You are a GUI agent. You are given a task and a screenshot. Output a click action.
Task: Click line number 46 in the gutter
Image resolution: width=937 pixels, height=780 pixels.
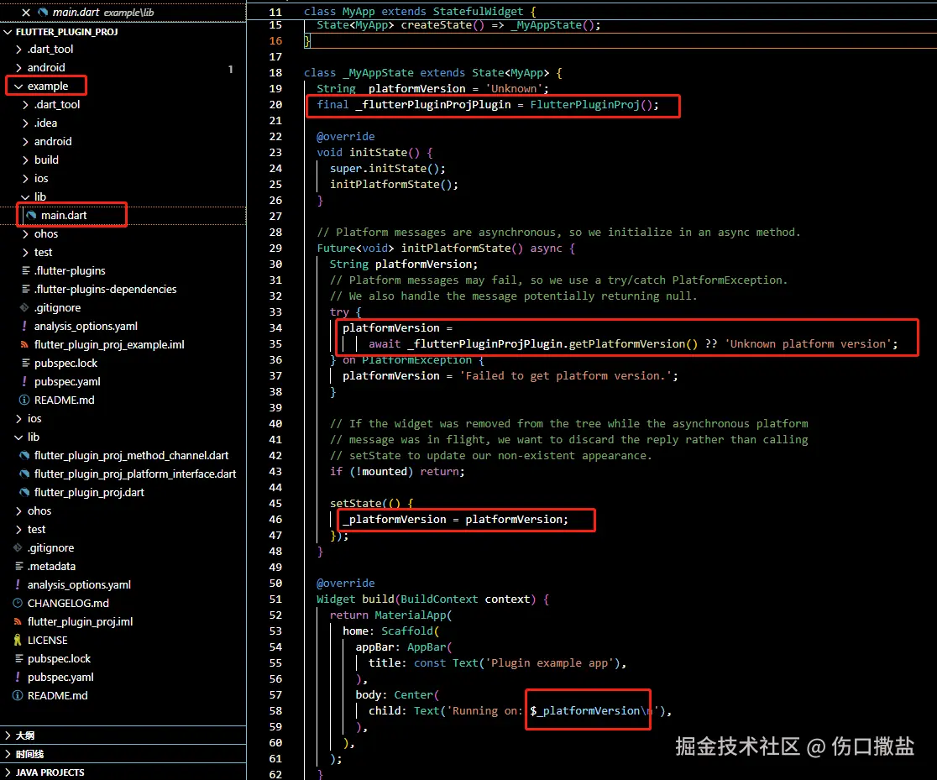tap(275, 520)
